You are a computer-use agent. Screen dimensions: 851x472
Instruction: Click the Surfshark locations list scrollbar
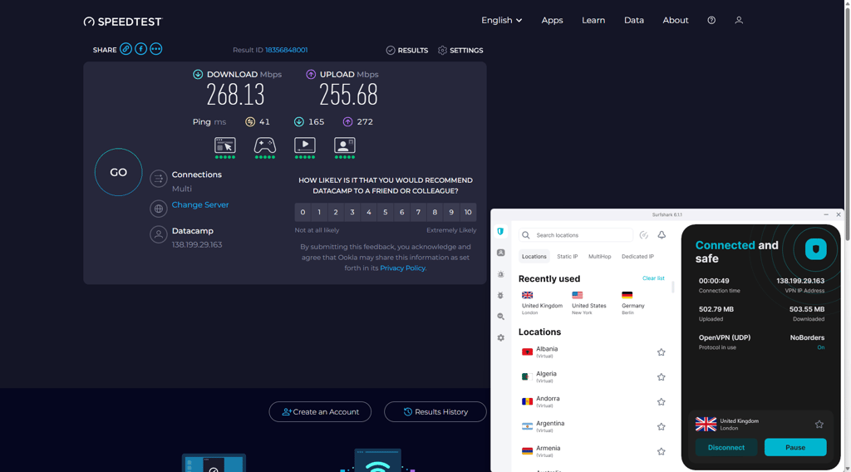coord(673,288)
